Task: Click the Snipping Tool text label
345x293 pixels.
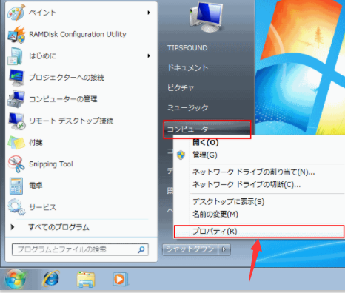Action: (51, 164)
